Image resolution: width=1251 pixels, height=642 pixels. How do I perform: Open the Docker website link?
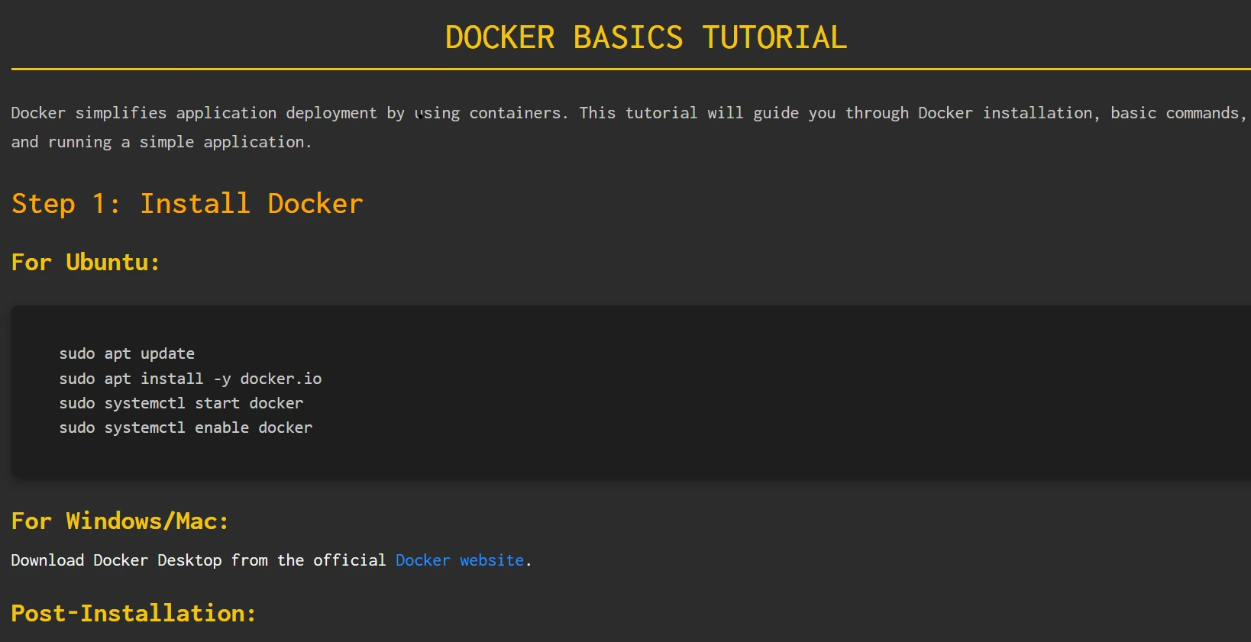tap(460, 560)
